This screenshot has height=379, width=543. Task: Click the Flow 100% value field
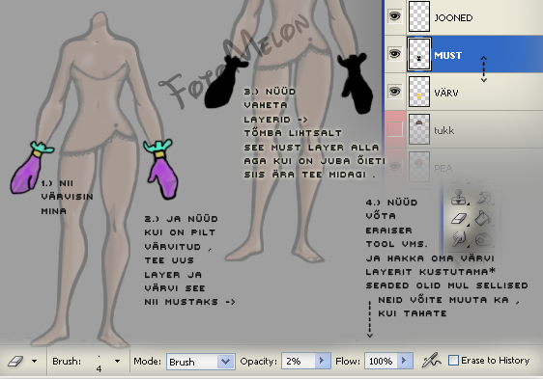click(x=382, y=361)
